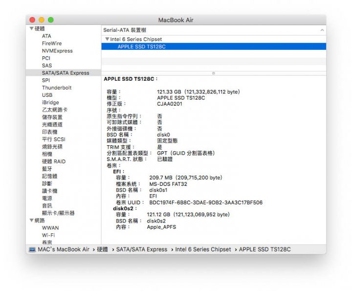
Task: Click the EFI volume heading
Action: pos(119,172)
